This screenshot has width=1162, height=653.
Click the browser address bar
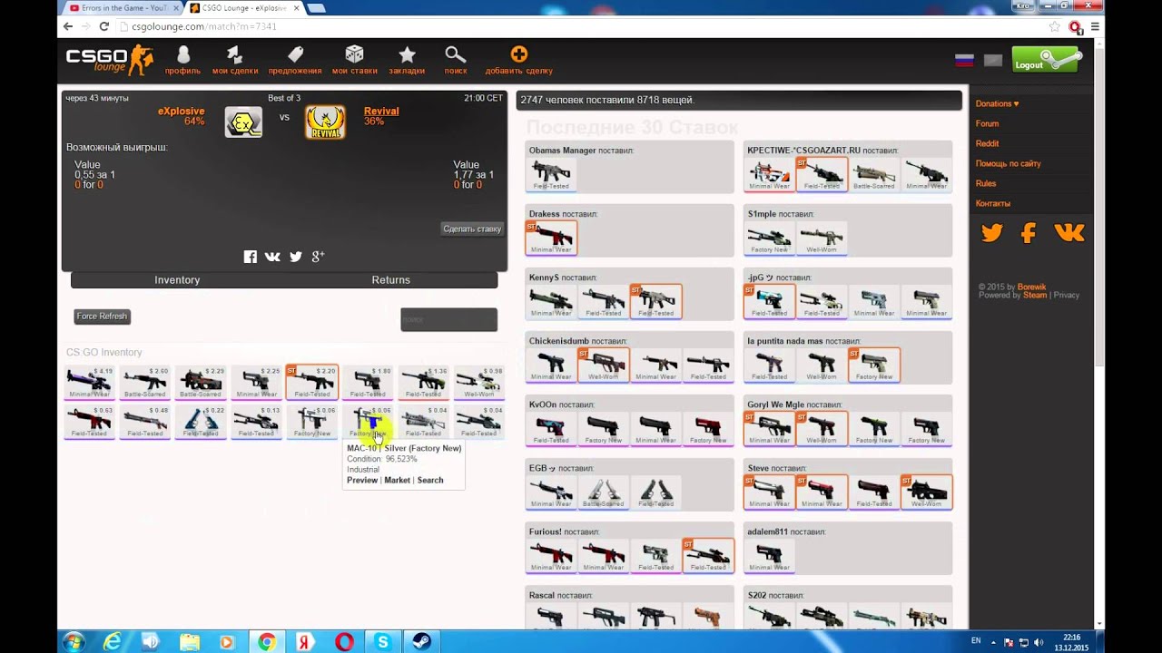(x=581, y=27)
